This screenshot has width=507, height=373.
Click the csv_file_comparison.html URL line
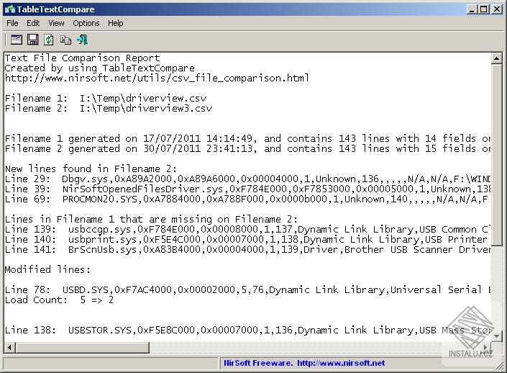click(157, 78)
